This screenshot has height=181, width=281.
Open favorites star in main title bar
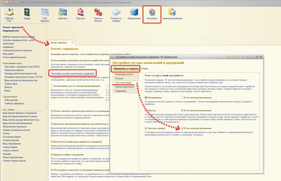[16, 2]
